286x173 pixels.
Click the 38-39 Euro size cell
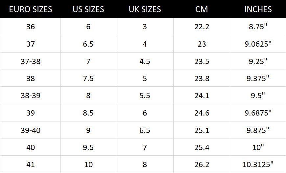tap(31, 96)
